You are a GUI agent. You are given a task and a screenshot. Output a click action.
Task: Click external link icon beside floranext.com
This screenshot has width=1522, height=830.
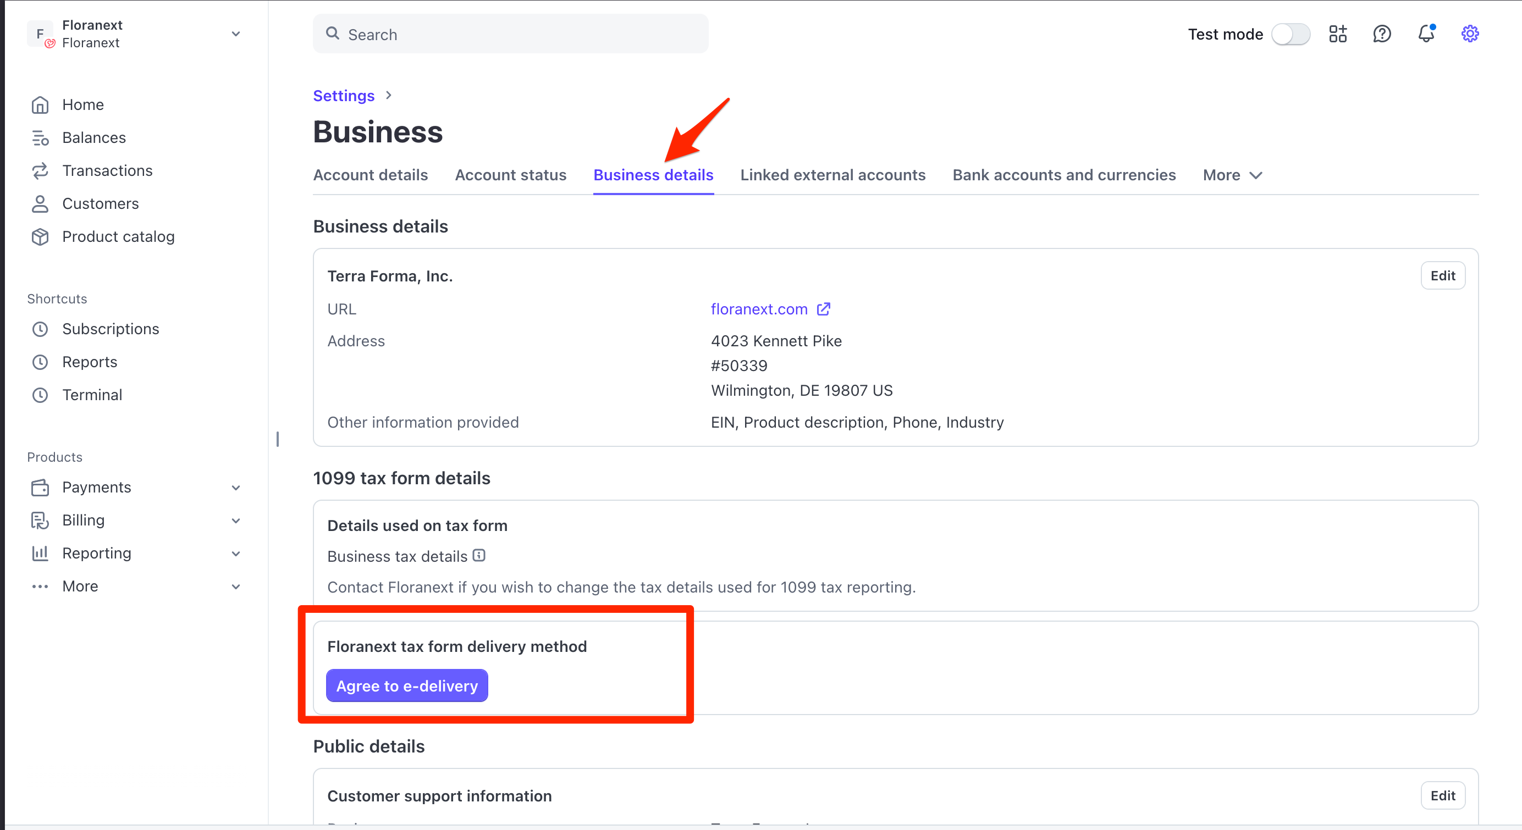click(x=824, y=309)
